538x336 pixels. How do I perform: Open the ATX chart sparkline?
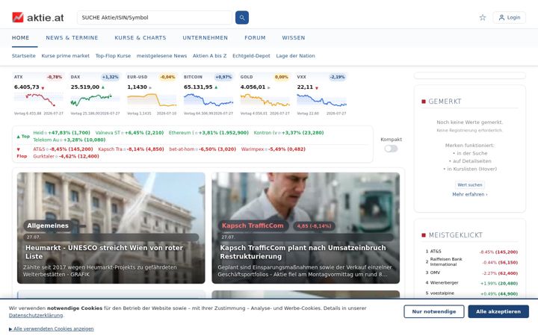pyautogui.click(x=38, y=100)
